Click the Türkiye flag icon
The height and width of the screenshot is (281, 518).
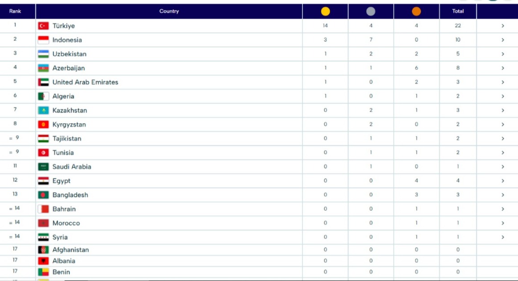click(43, 26)
